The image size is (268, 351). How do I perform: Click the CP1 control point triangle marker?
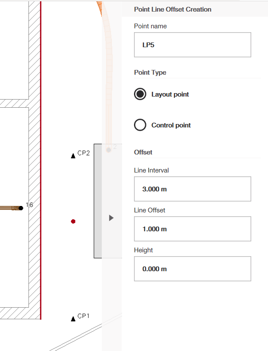[x=73, y=319]
